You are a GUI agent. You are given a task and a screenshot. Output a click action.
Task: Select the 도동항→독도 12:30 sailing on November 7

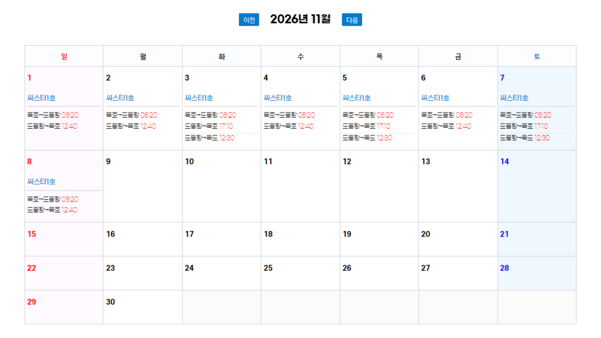click(525, 138)
